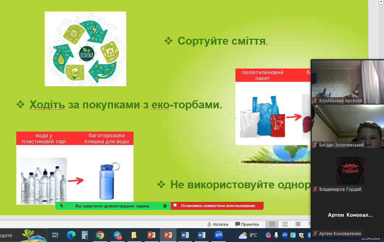Image resolution: width=384 pixels, height=242 pixels.
Task: Click the green 'Вы запустили демонстрацию экрана' bar
Action: click(113, 206)
